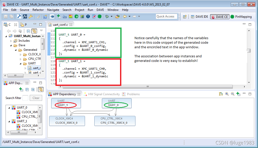Viewport: 258px width, 148px height.
Task: Click the grey Forward arrow in the toolbar
Action: tap(134, 16)
